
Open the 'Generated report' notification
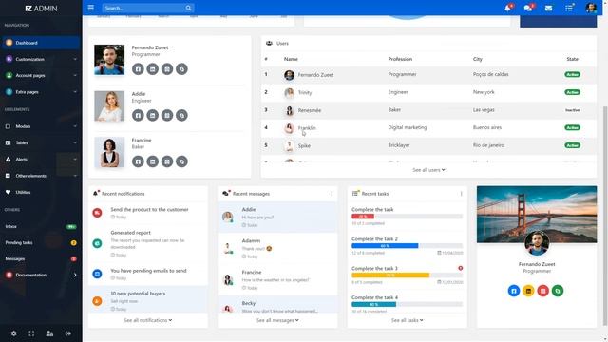click(148, 243)
